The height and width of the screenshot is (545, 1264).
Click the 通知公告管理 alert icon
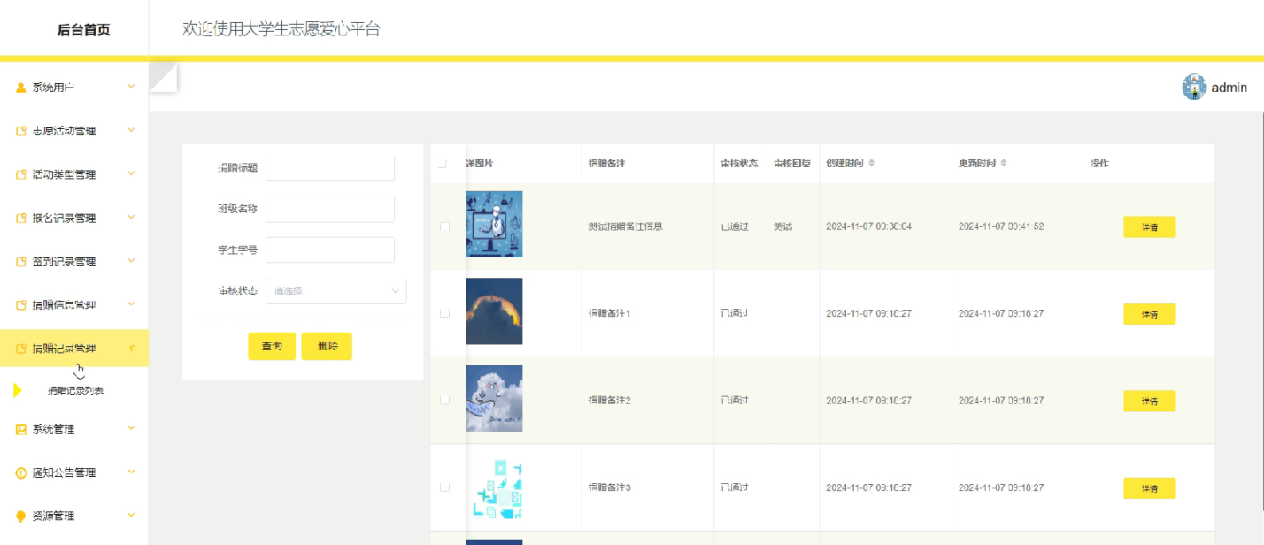pyautogui.click(x=21, y=472)
